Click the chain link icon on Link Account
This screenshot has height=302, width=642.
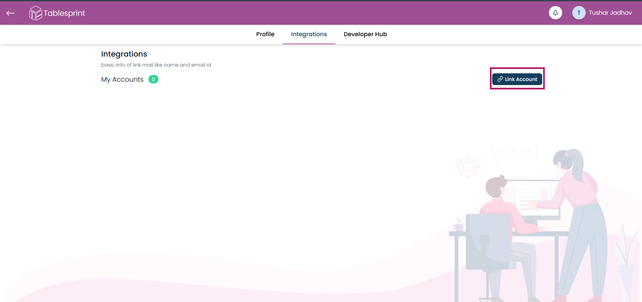click(500, 79)
